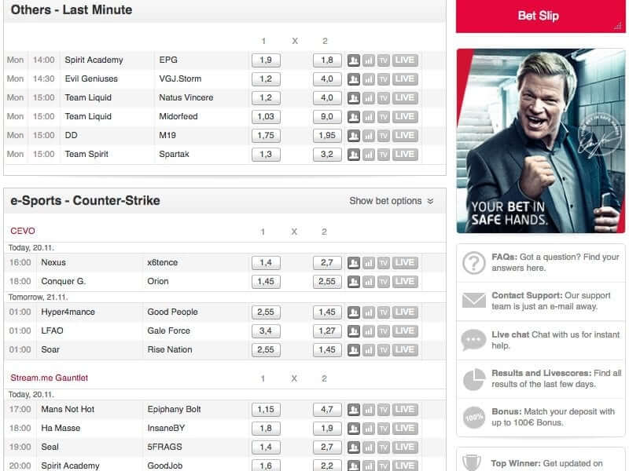Click LIVE badge for Team Liquid vs Midorfeed
This screenshot has height=471, width=629.
[x=405, y=116]
